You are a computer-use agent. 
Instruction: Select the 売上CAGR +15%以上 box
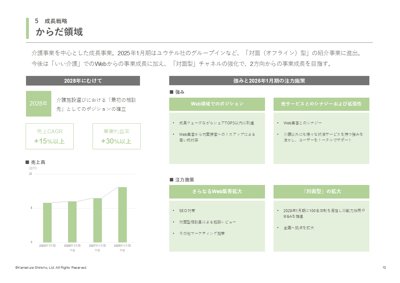(x=50, y=137)
